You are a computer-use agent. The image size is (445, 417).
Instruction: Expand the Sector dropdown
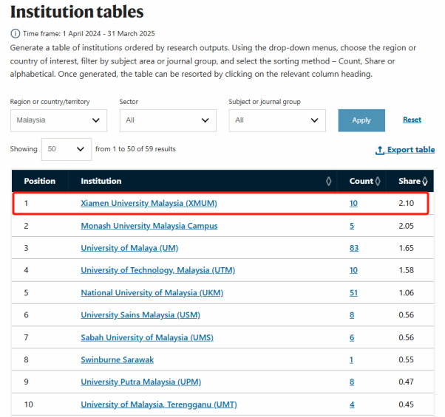(168, 120)
